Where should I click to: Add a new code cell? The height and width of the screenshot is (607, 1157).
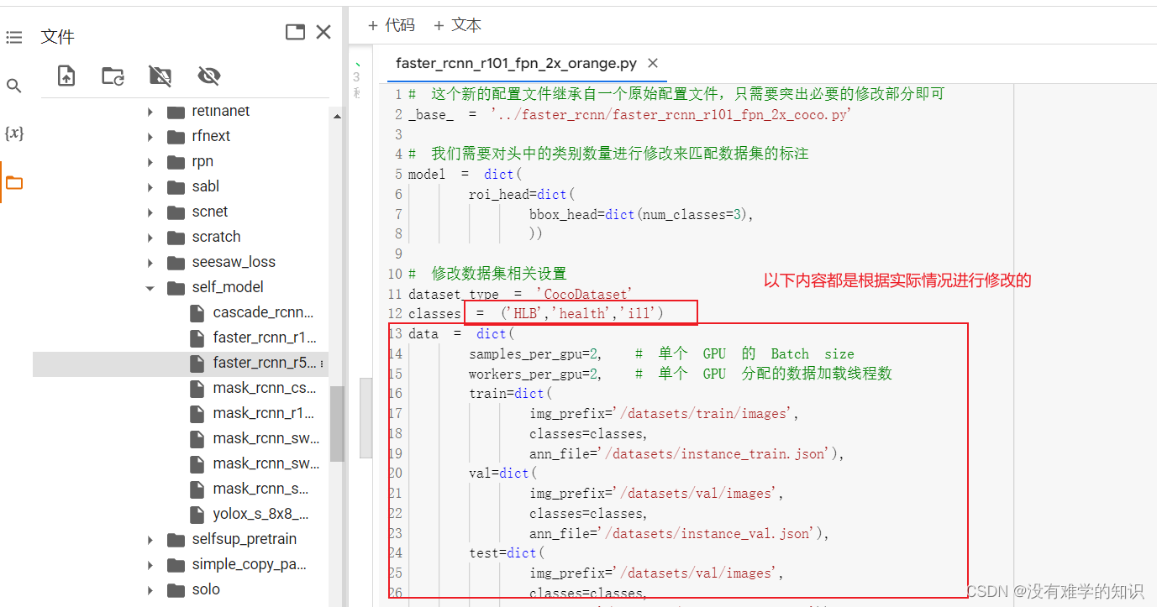point(392,25)
